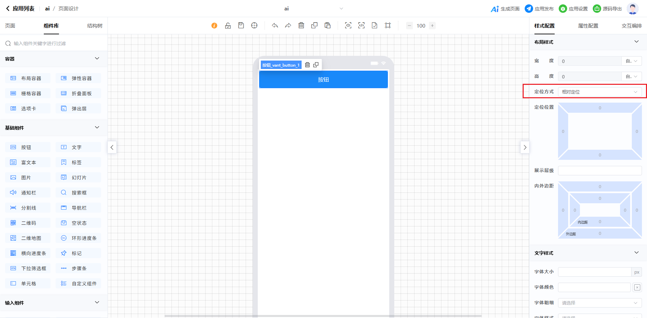Switch to the 属性配置 tab
This screenshot has width=647, height=318.
pyautogui.click(x=588, y=26)
